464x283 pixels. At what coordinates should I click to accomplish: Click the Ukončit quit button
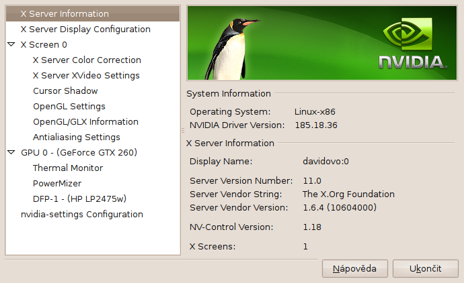click(426, 268)
